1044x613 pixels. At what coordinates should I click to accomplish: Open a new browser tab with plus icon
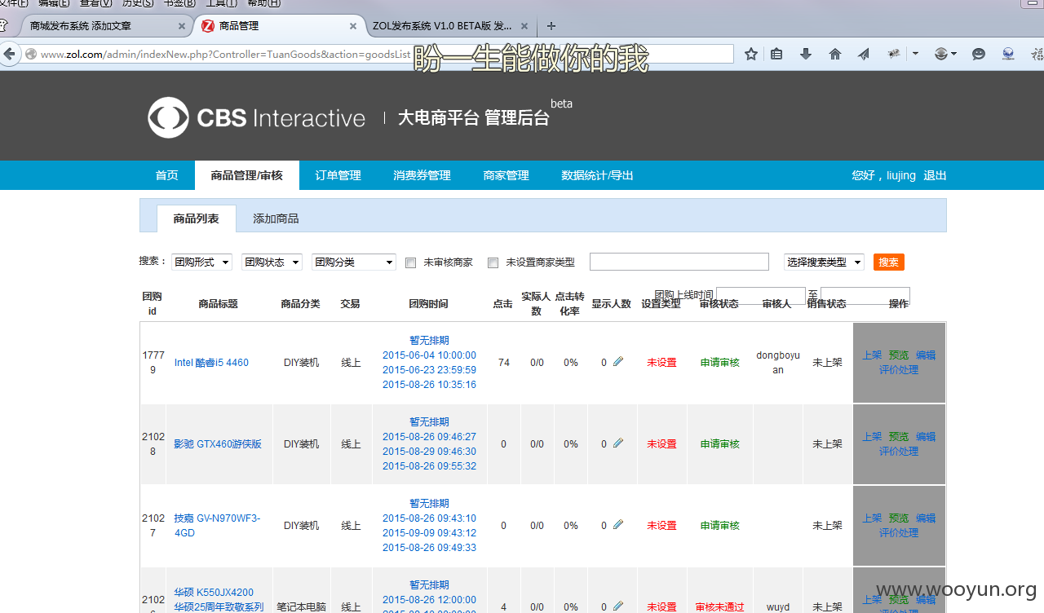click(551, 26)
